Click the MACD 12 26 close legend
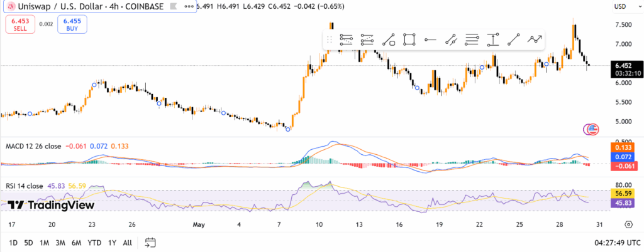644x252 pixels. pyautogui.click(x=33, y=146)
